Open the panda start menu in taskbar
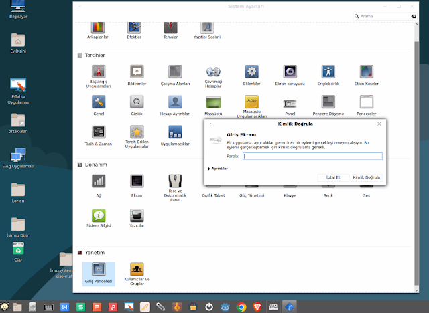Viewport: 429px width, 313px height. 5,307
